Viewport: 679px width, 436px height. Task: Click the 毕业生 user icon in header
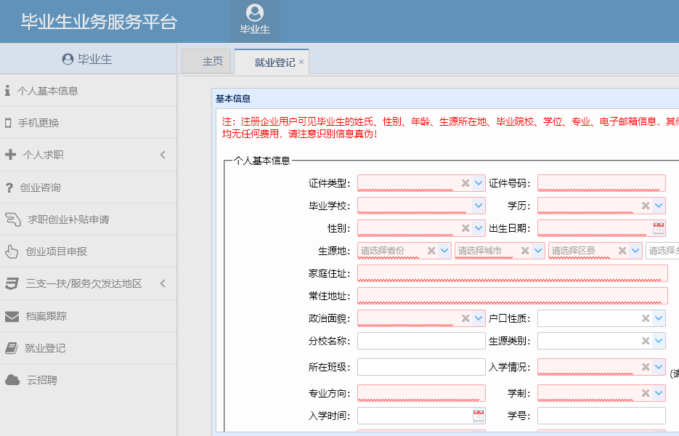click(255, 13)
